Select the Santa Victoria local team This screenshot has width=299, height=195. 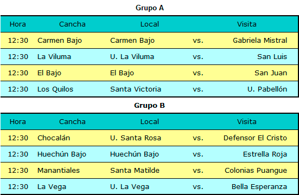[x=136, y=89]
